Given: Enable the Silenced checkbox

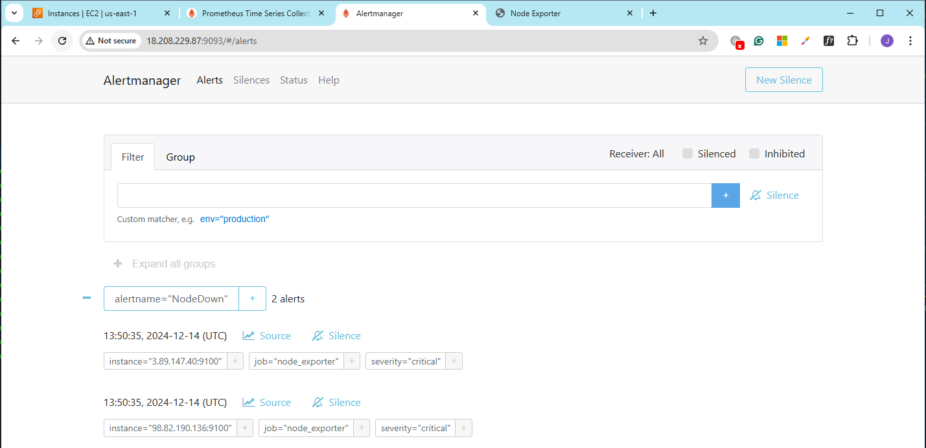Looking at the screenshot, I should tap(688, 153).
